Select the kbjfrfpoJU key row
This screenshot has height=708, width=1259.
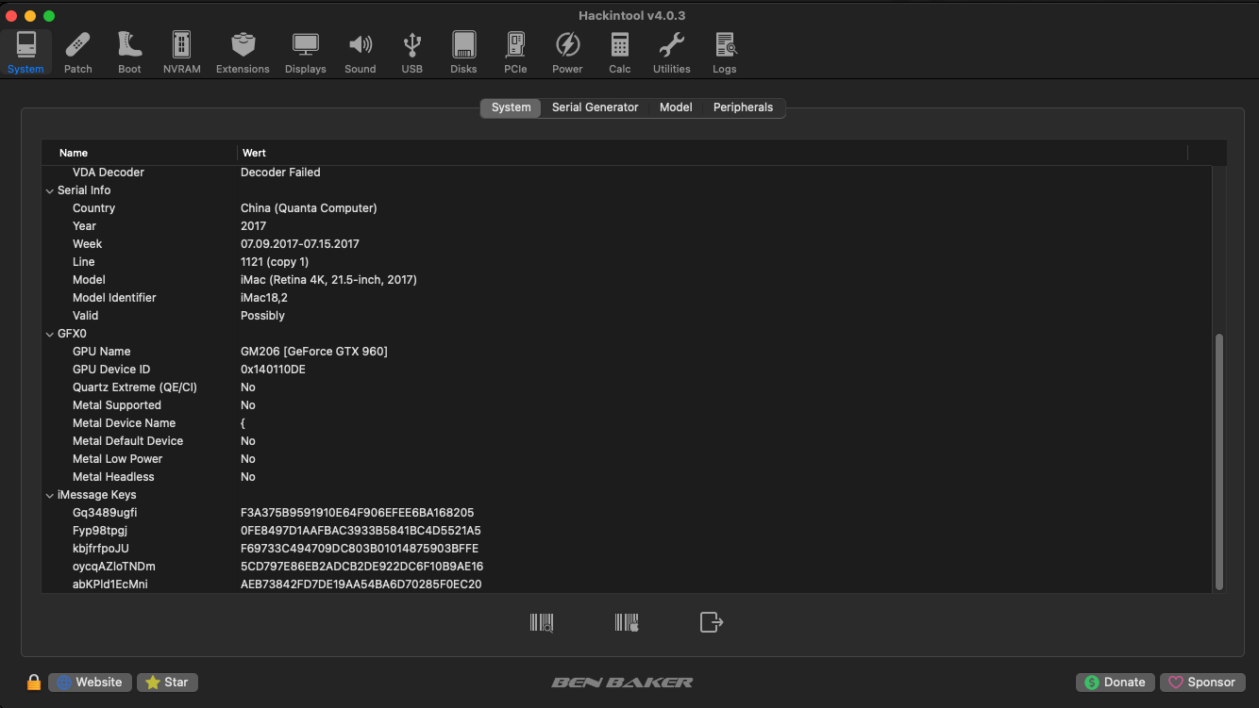(x=627, y=549)
